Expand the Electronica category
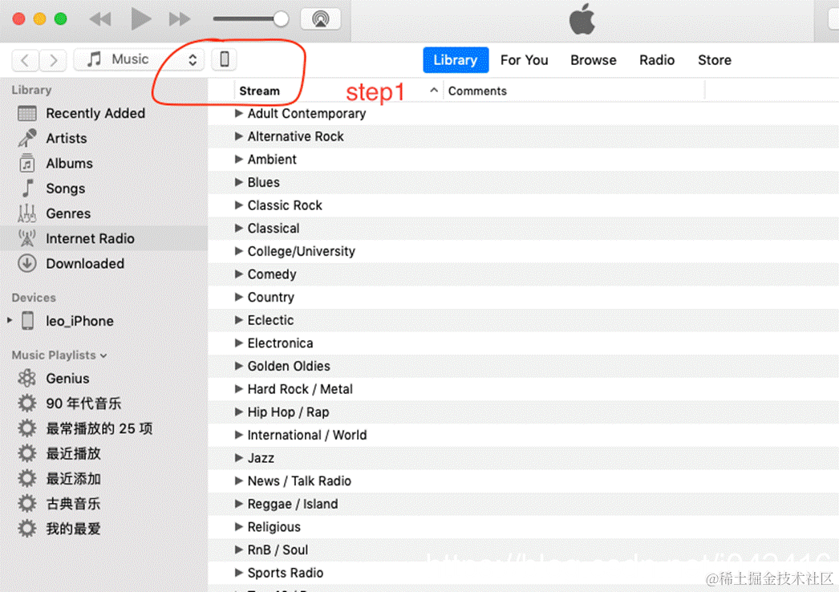The image size is (839, 592). pos(239,343)
